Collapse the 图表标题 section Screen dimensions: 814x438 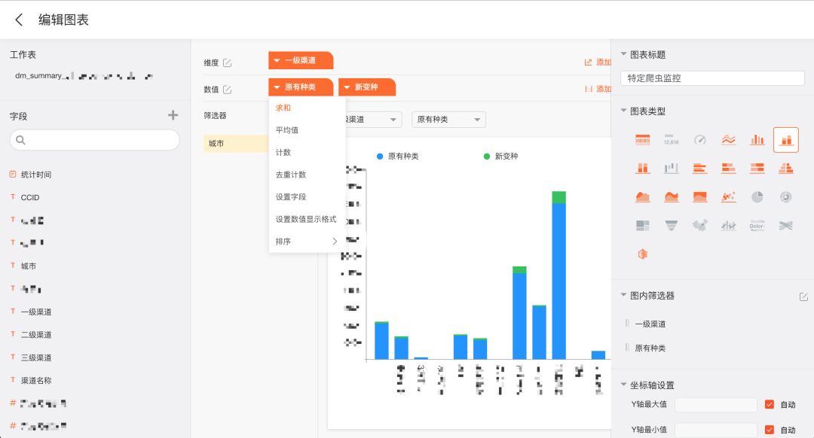click(x=623, y=54)
